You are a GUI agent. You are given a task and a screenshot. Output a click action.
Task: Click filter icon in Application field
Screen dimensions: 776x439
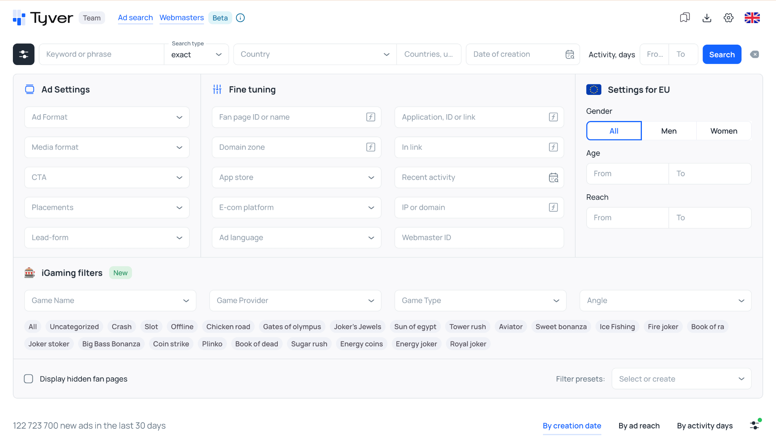(553, 117)
